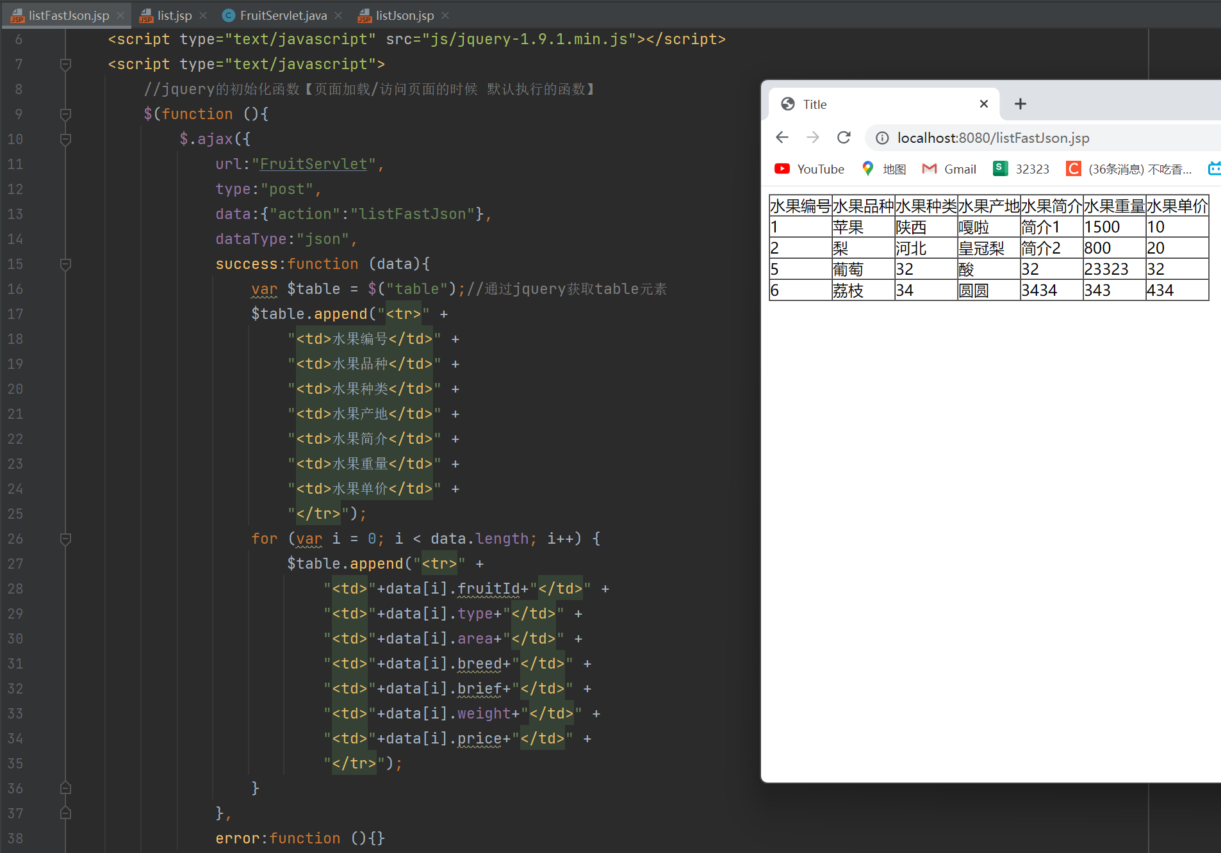
Task: Click the browser back navigation arrow
Action: click(781, 137)
